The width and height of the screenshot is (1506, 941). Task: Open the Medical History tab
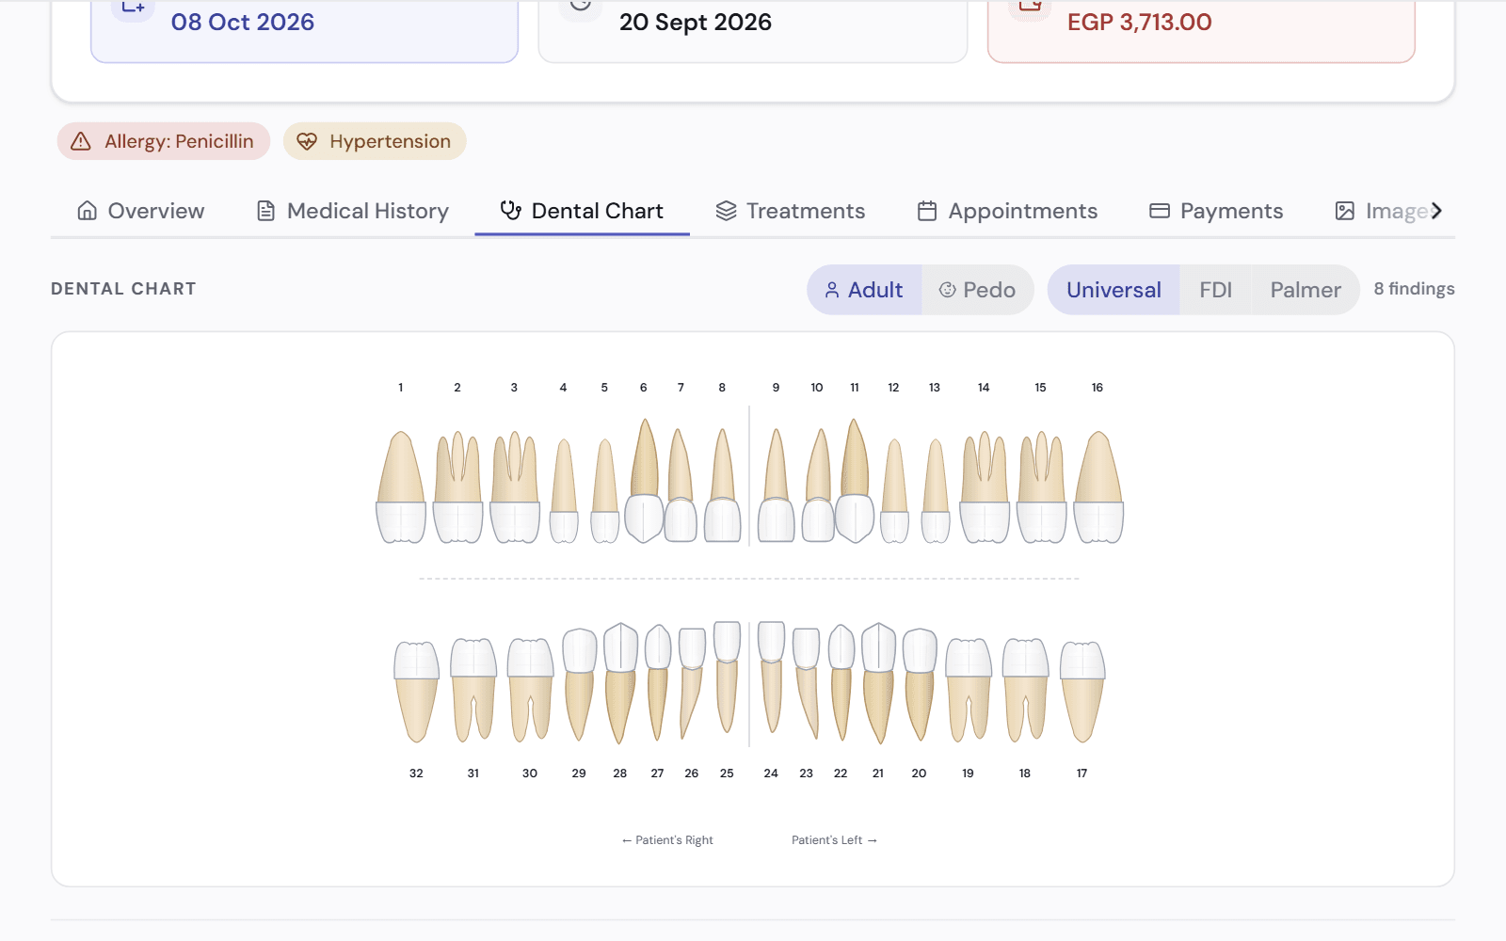[353, 211]
